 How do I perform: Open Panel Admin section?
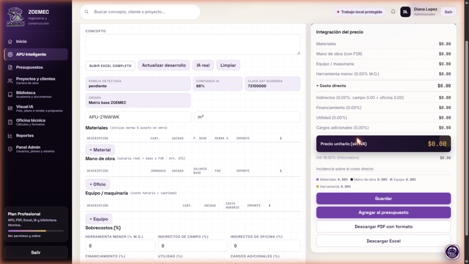36,149
